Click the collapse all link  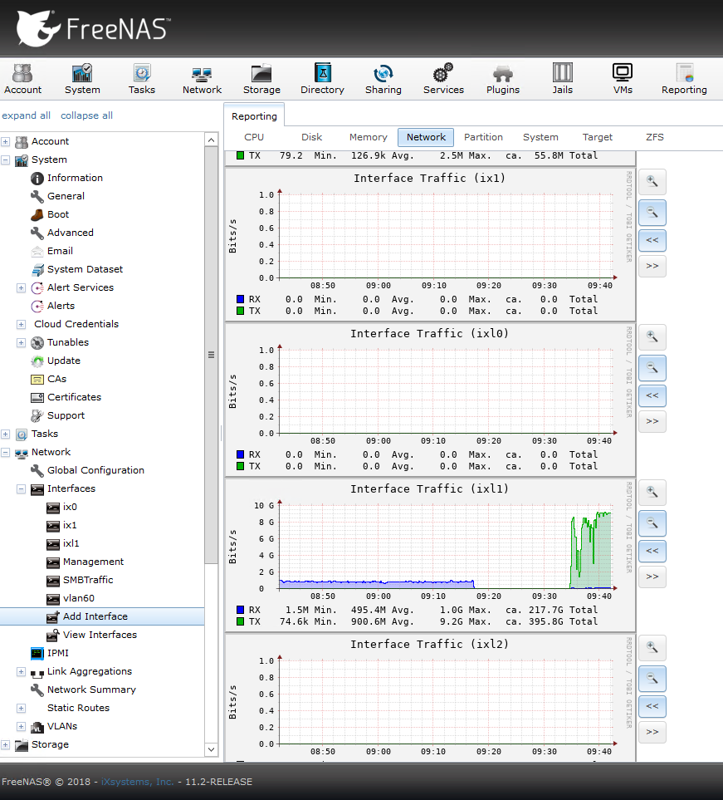pos(86,115)
